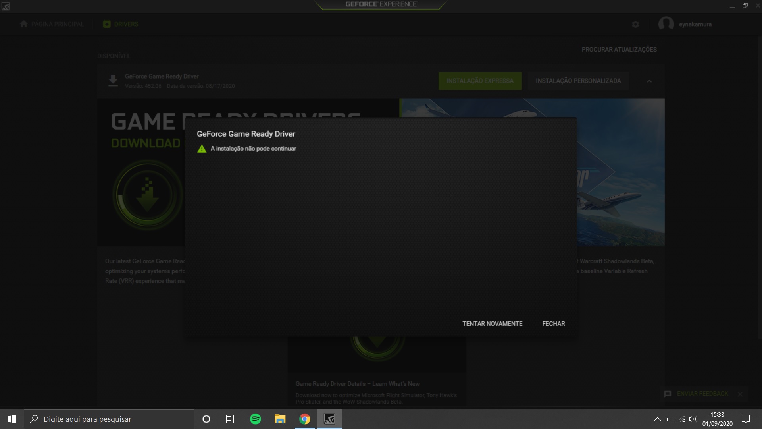Click the warning triangle icon in dialog

202,149
